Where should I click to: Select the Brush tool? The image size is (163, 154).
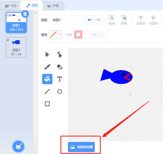(x=47, y=67)
